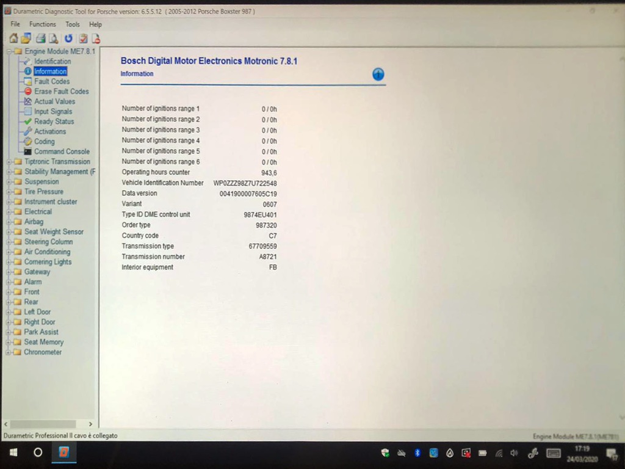The width and height of the screenshot is (625, 469).
Task: Click the Bluetooth tray icon
Action: tap(417, 453)
